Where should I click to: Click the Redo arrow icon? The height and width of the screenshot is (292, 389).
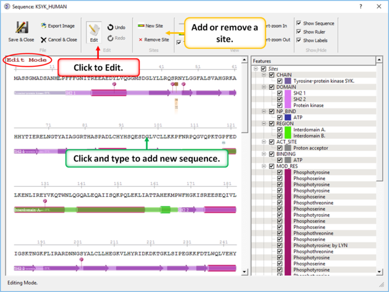click(111, 38)
